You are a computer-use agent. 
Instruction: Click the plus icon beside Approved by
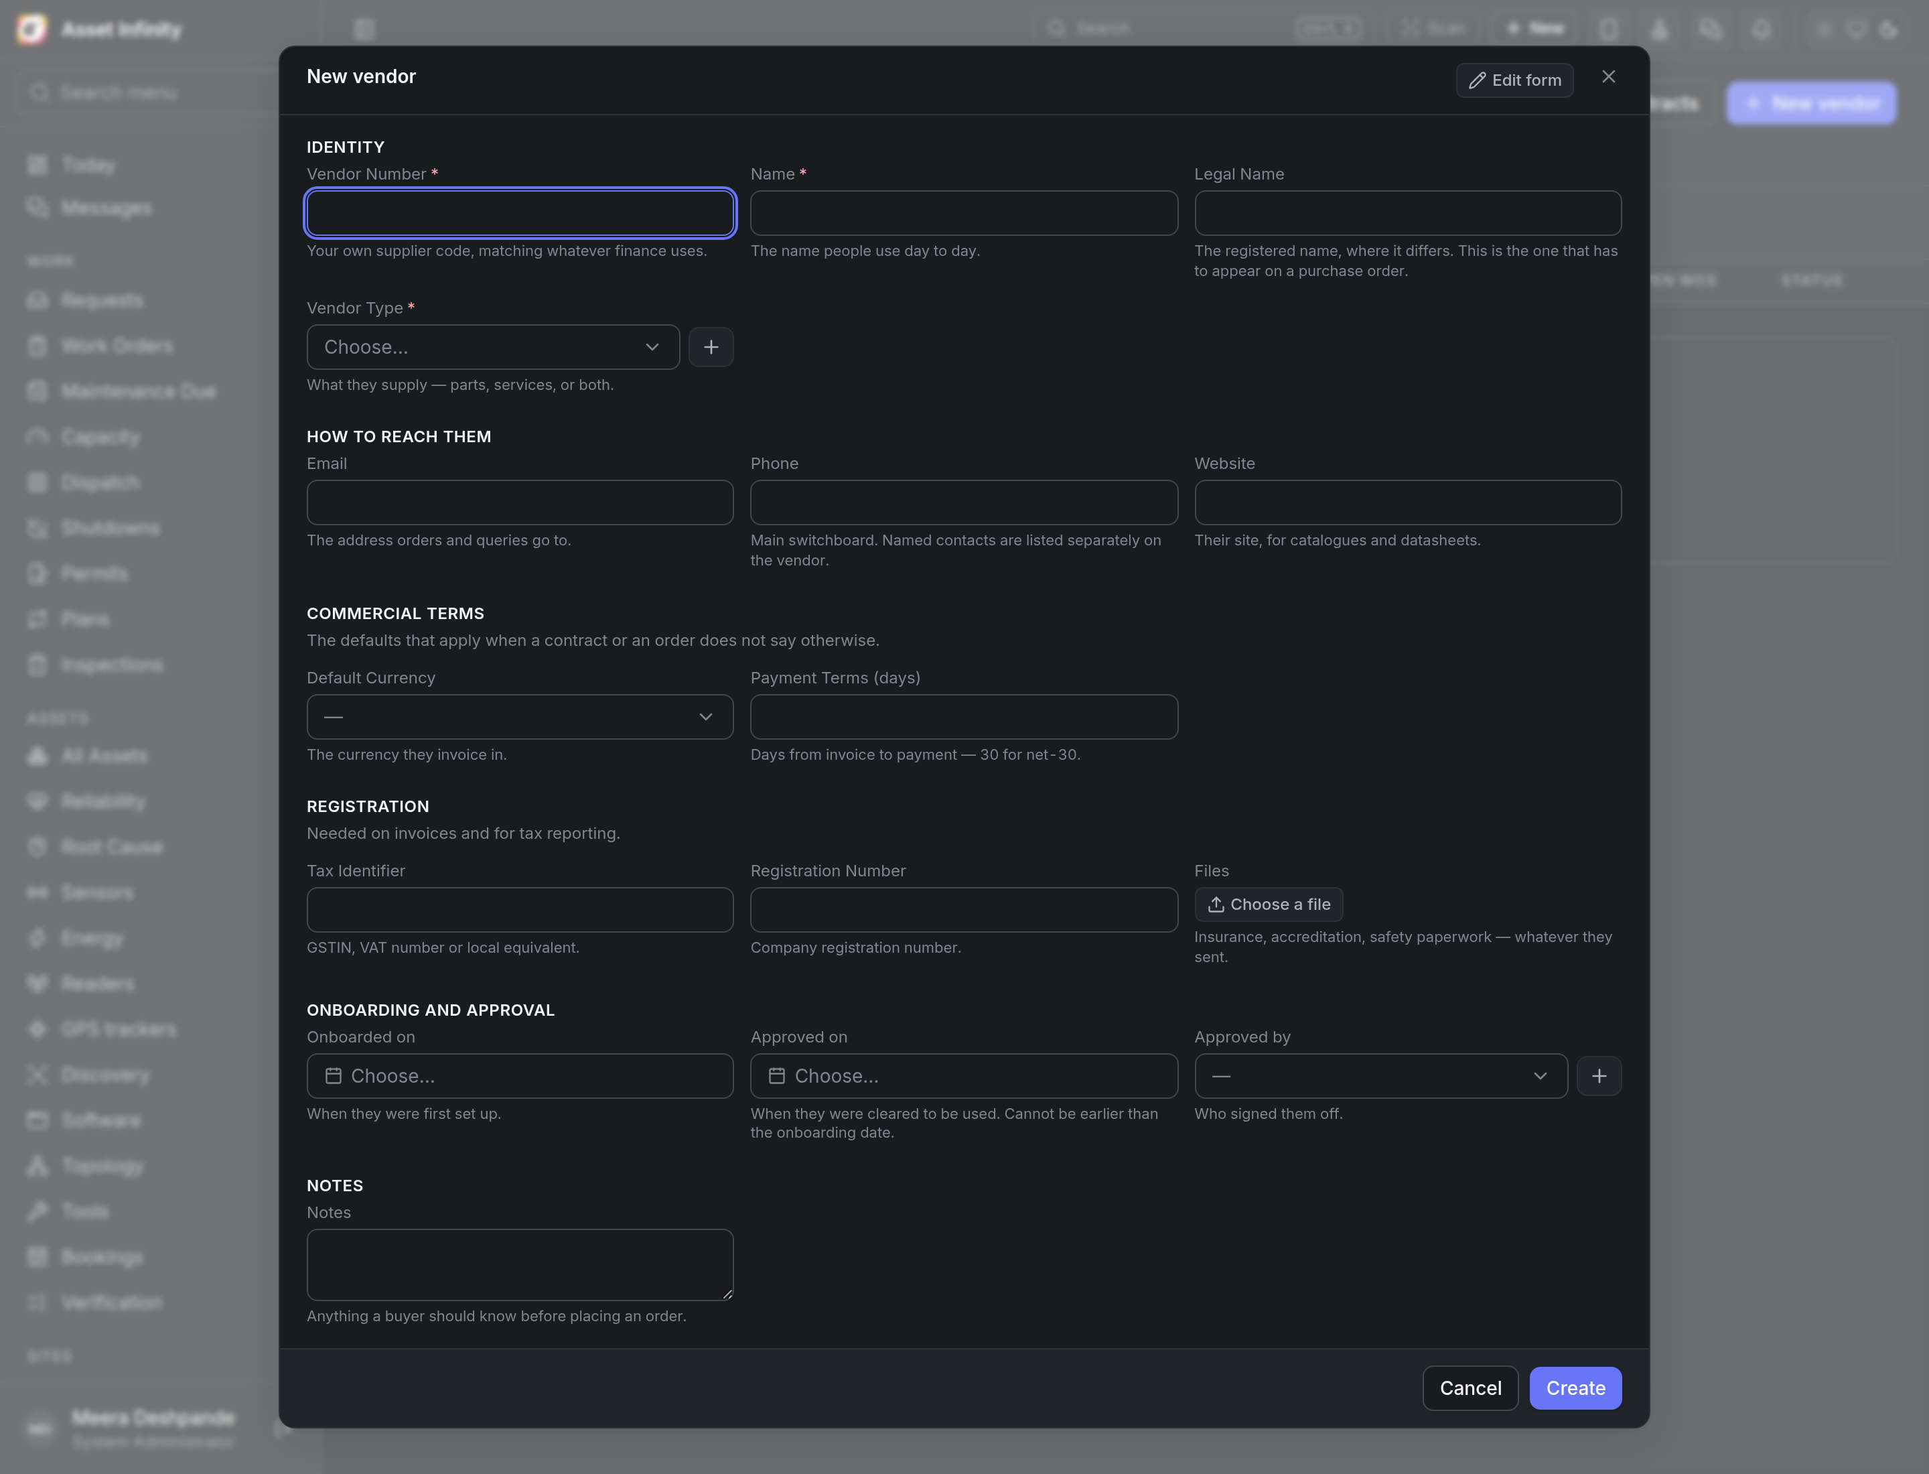pos(1598,1075)
